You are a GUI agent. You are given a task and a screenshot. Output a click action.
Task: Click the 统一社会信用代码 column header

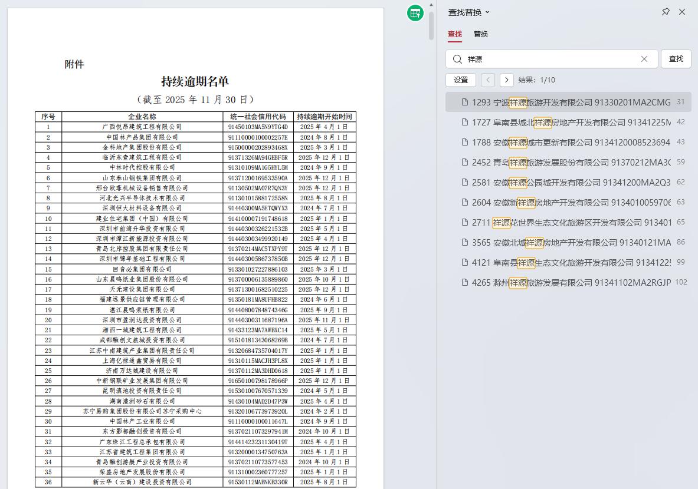pyautogui.click(x=258, y=117)
